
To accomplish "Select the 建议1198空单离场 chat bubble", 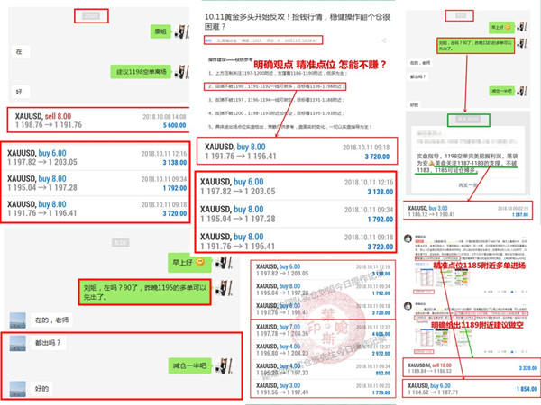I will (x=141, y=72).
